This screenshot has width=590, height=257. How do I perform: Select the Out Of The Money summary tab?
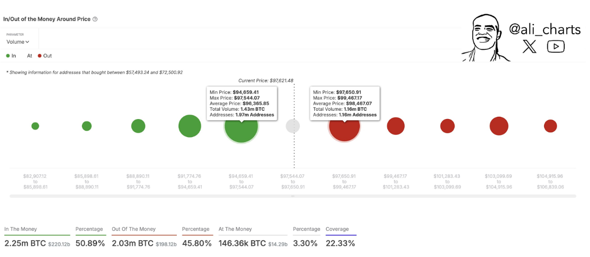tap(134, 229)
